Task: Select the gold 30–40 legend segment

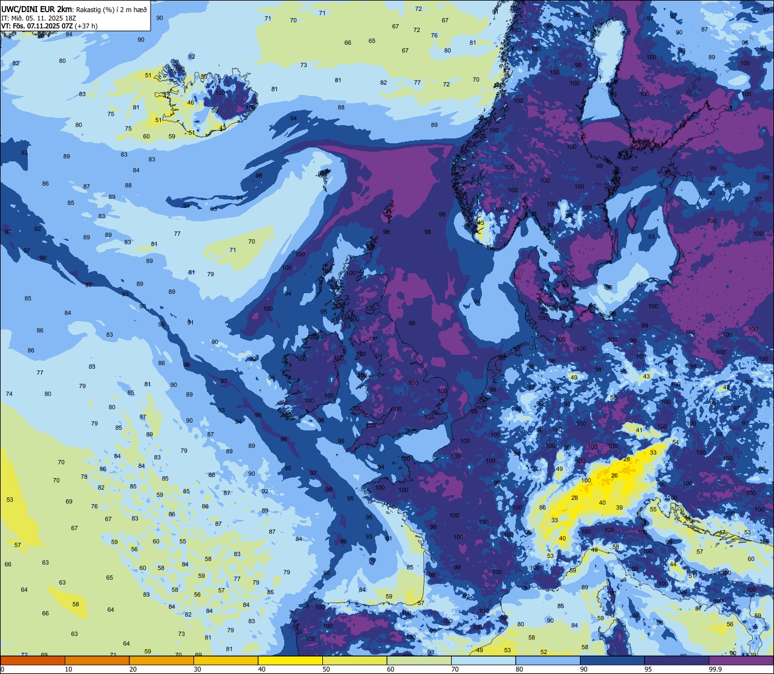Action: [226, 661]
